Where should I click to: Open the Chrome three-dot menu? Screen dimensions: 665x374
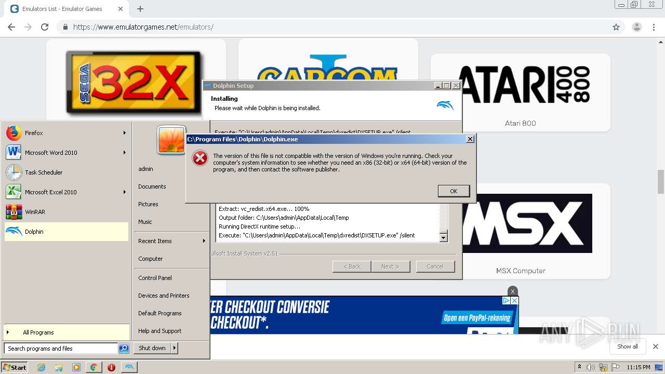click(x=654, y=27)
